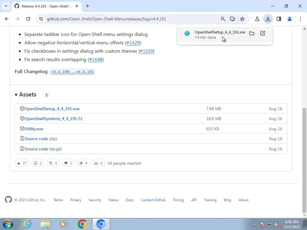Open the Training footer link
This screenshot has height=230, width=307.
tap(210, 200)
